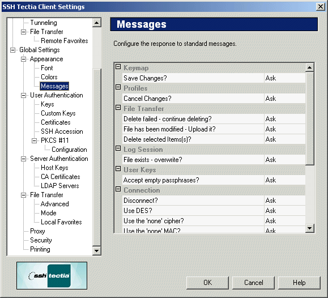Open the Security settings page

41,240
